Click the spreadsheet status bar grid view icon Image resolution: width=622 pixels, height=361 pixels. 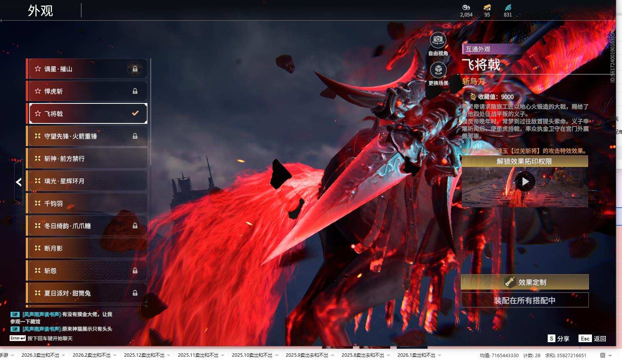click(603, 355)
